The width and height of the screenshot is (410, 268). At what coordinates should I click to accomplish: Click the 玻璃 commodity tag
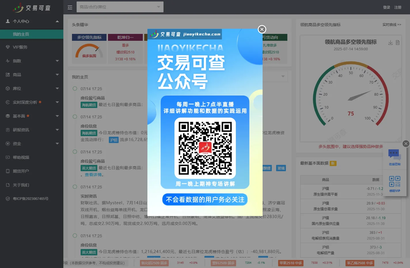(x=281, y=168)
